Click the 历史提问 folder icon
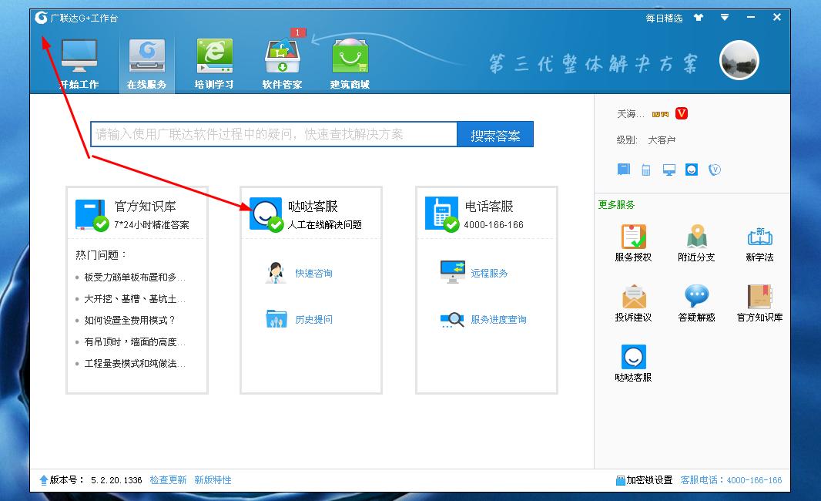The width and height of the screenshot is (821, 501). tap(276, 318)
